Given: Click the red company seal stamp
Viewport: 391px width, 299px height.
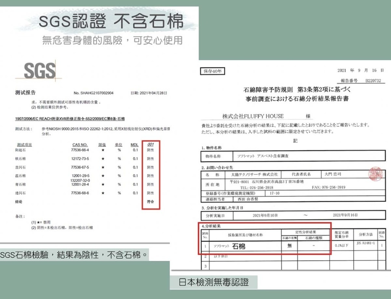Looking at the screenshot, I should coord(375,174).
